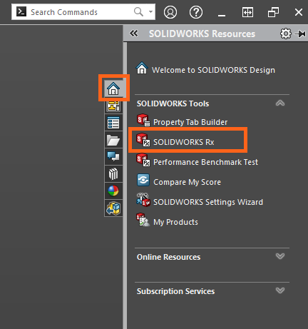
Task: Click the command prompt icon in search box
Action: 21,11
